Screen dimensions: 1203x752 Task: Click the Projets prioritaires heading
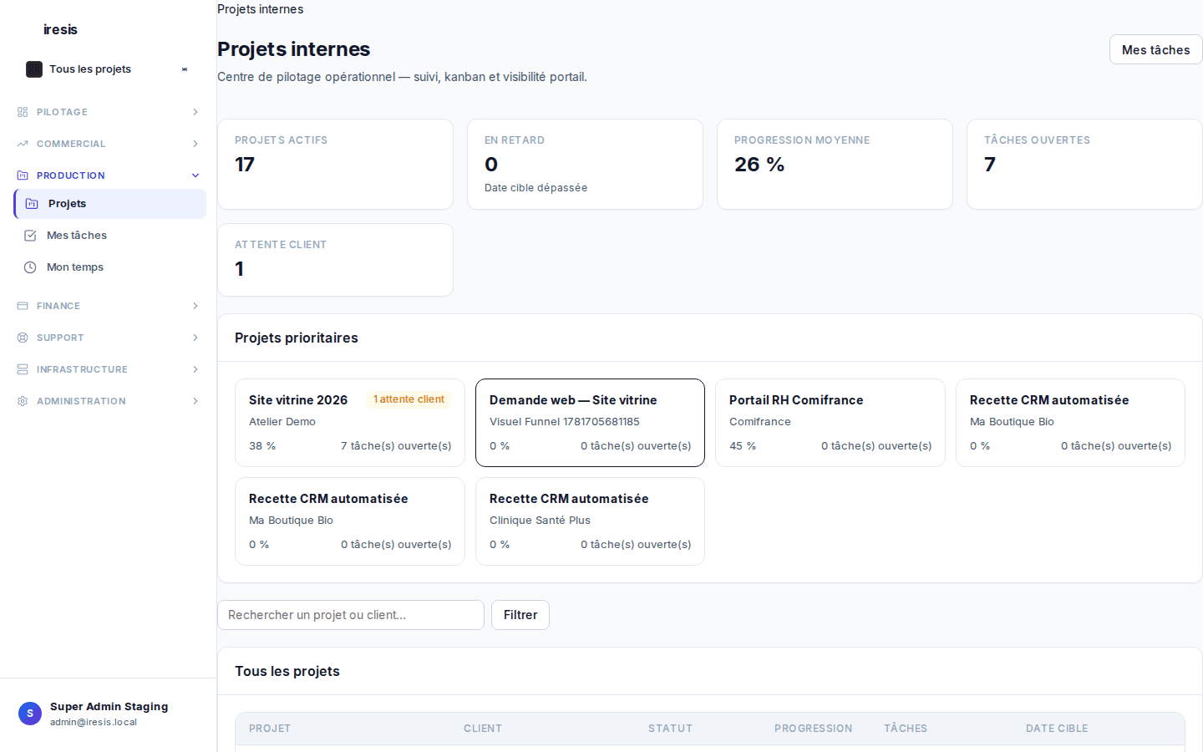pyautogui.click(x=297, y=338)
